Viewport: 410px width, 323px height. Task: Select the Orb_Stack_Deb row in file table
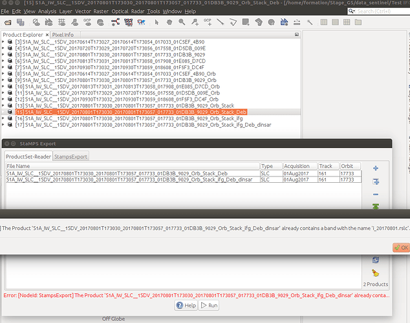pyautogui.click(x=184, y=173)
